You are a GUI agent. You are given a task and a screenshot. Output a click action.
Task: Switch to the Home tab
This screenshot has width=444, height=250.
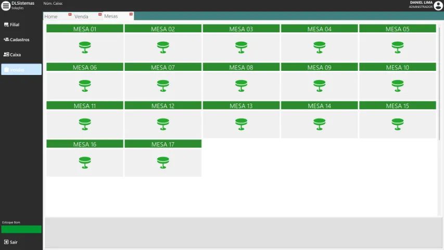(x=51, y=17)
